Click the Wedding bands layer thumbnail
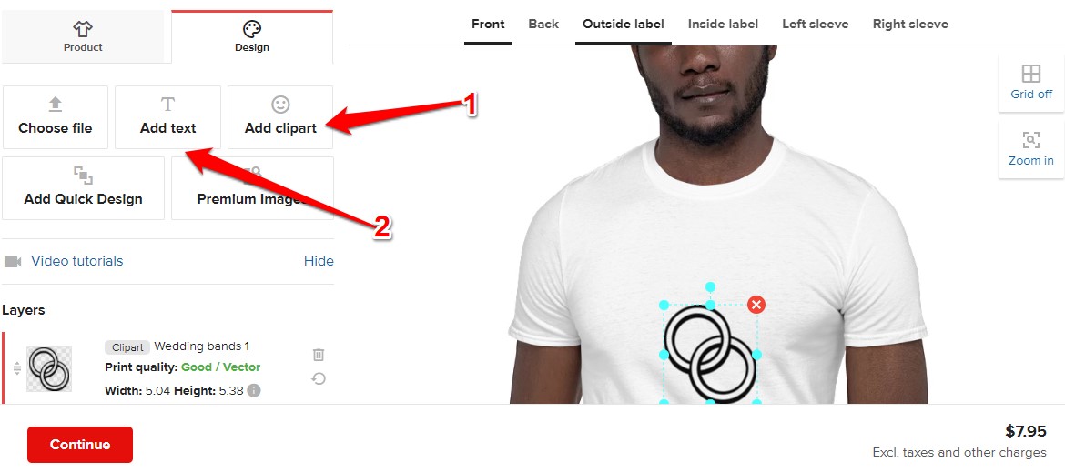 coord(49,368)
